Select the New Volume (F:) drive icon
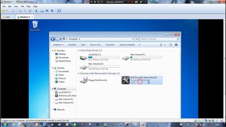 click(x=126, y=58)
